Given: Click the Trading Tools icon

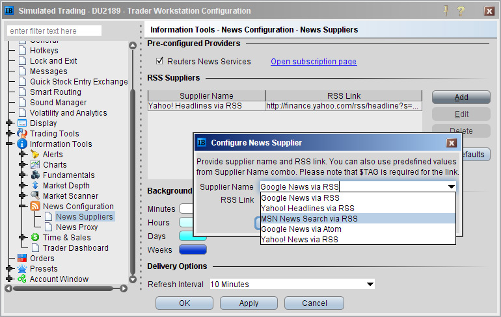Looking at the screenshot, I should point(22,133).
